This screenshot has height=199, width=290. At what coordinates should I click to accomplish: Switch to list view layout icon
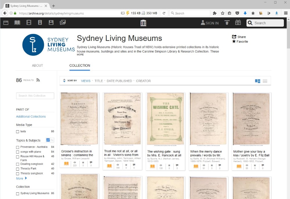(x=265, y=81)
